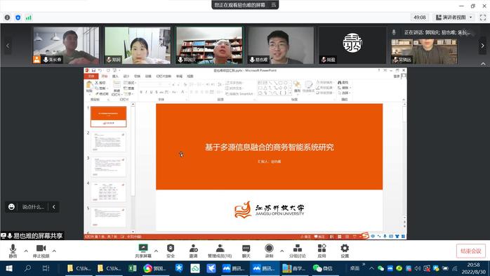Click 邀请 invite participants button
The width and height of the screenshot is (490, 276).
pyautogui.click(x=194, y=251)
